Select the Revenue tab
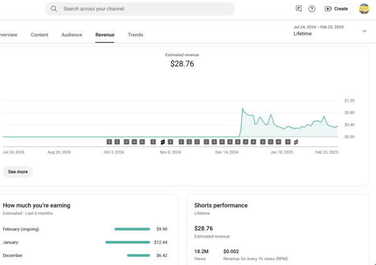The height and width of the screenshot is (265, 376). (x=105, y=35)
